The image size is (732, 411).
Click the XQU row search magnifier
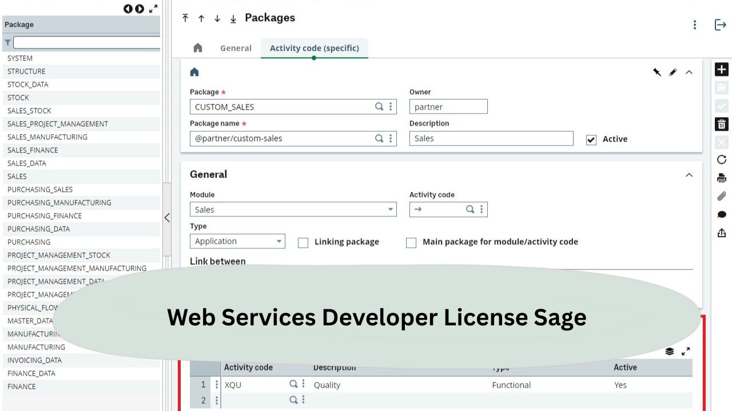(x=293, y=384)
